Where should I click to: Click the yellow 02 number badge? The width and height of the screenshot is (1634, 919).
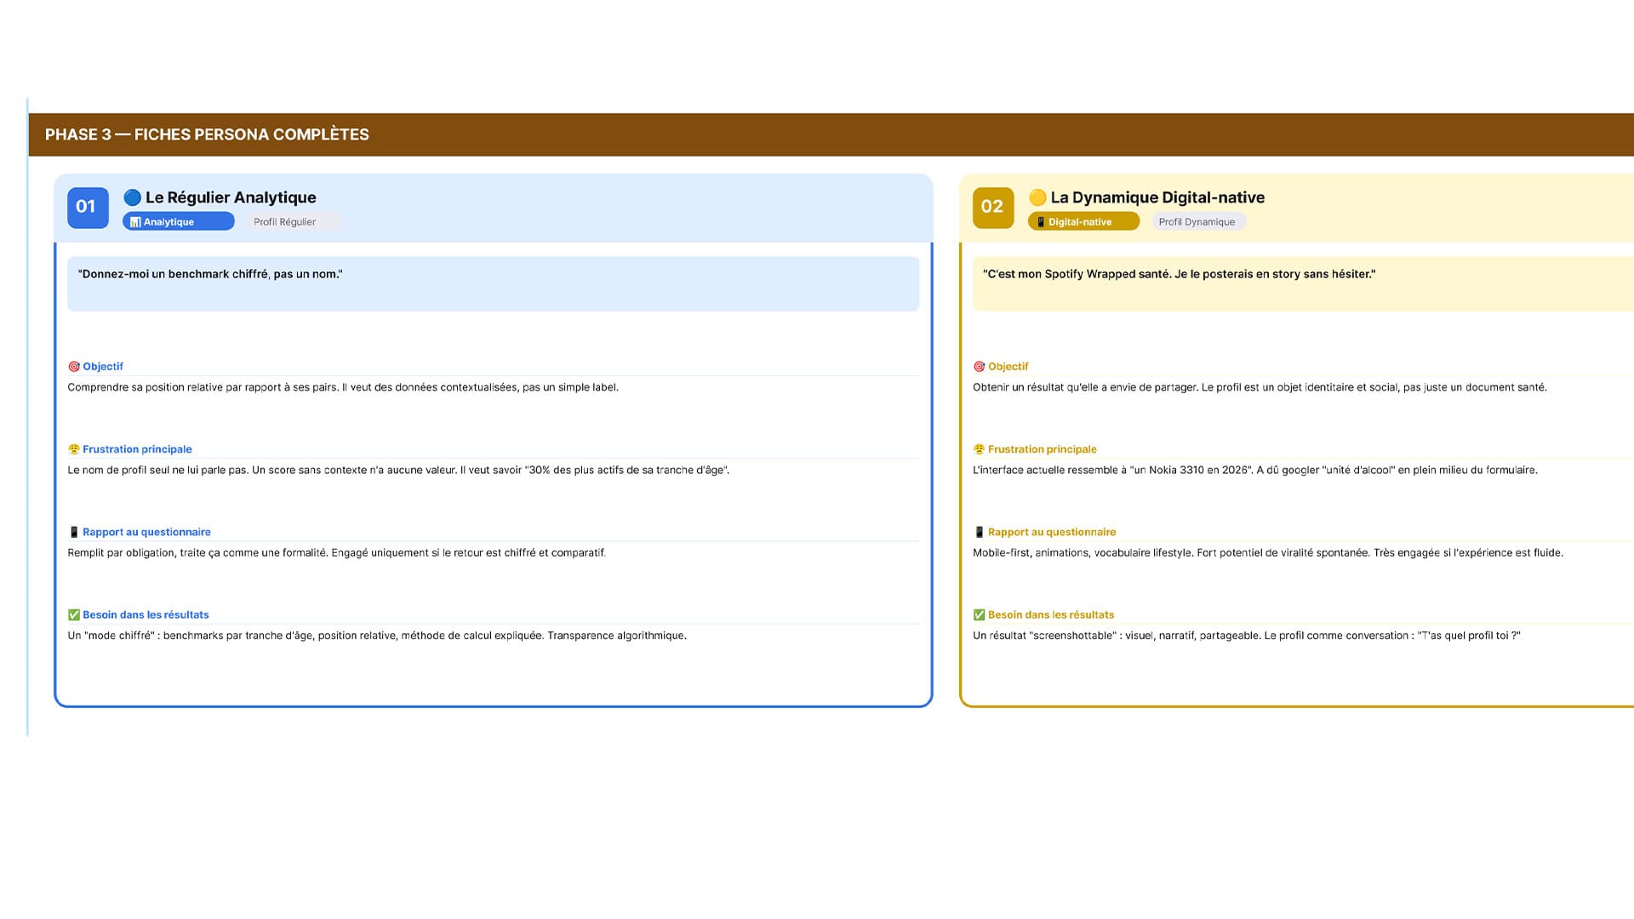(993, 207)
